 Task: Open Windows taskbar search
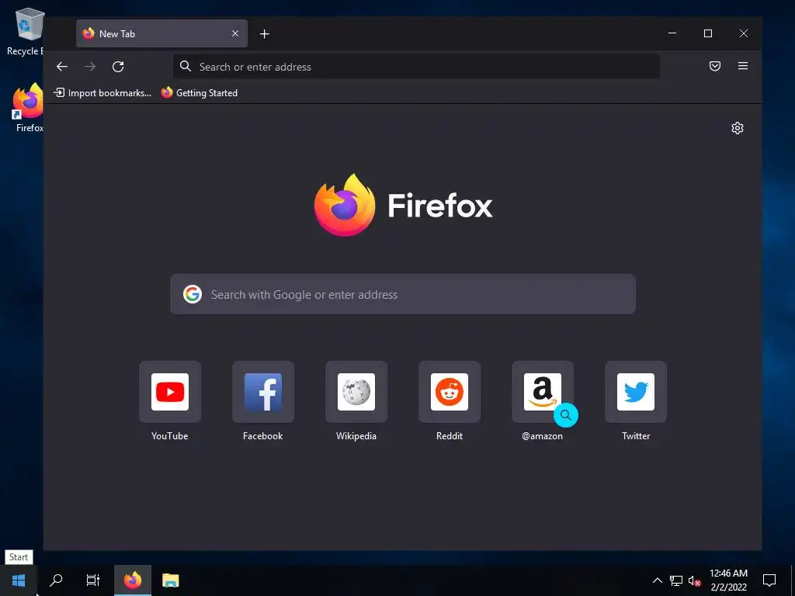pos(56,580)
